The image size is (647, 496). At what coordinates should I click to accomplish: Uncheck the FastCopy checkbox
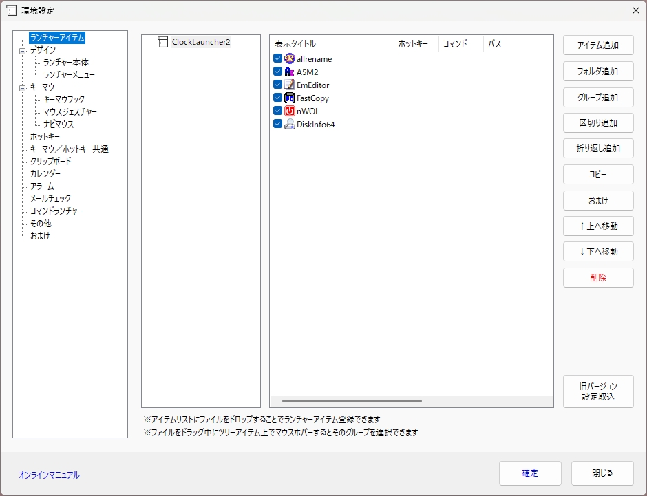tap(277, 98)
